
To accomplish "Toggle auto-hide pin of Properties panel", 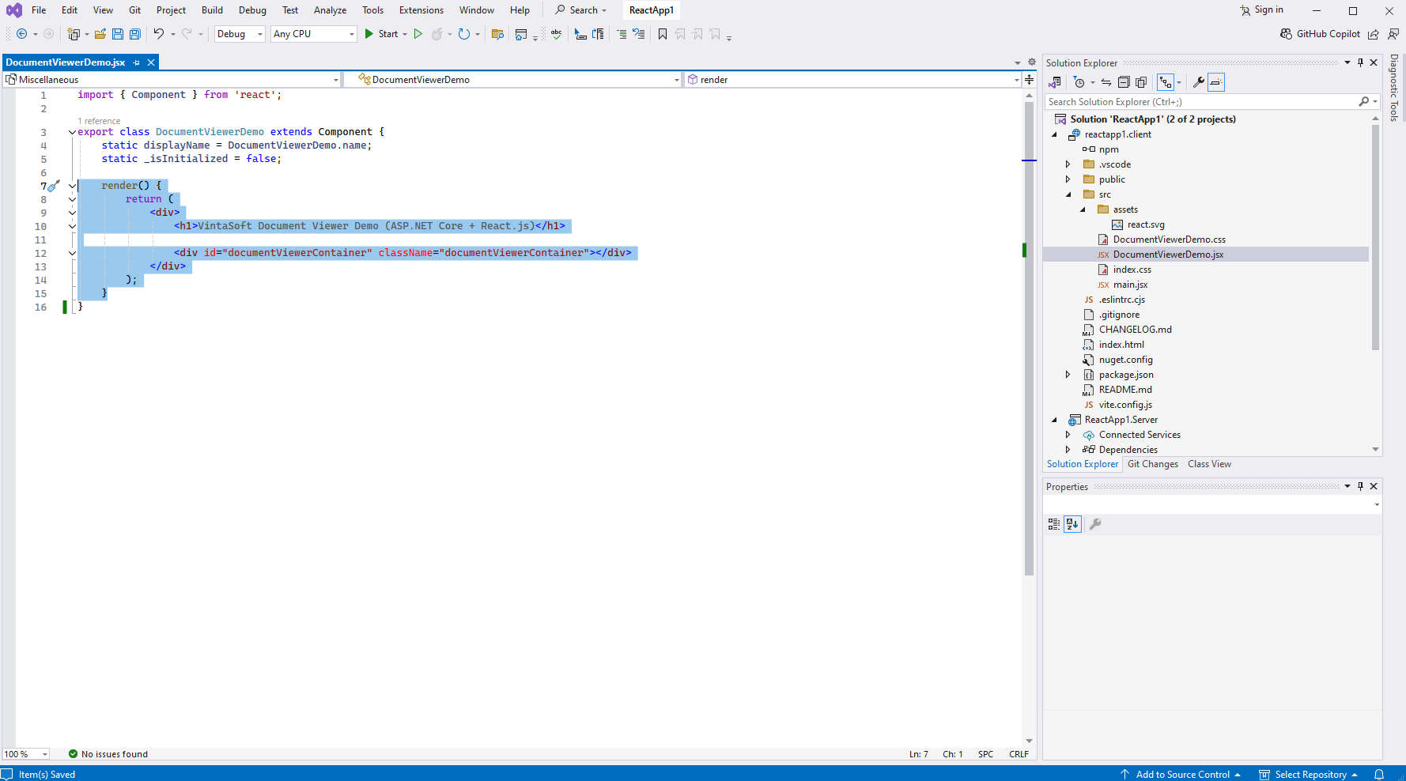I will 1361,486.
